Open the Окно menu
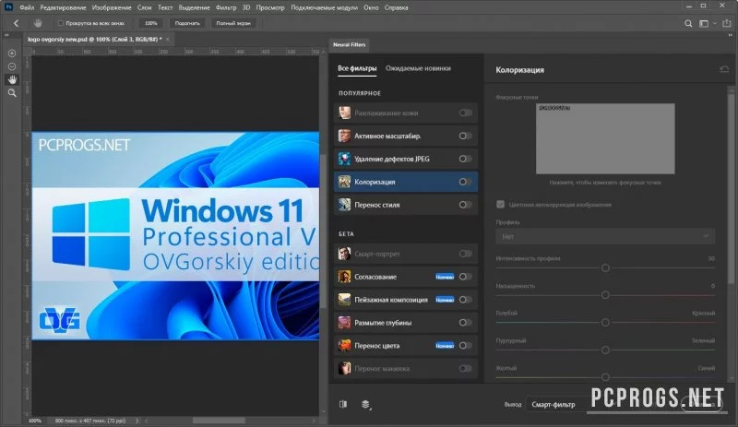This screenshot has width=738, height=427. 371,7
